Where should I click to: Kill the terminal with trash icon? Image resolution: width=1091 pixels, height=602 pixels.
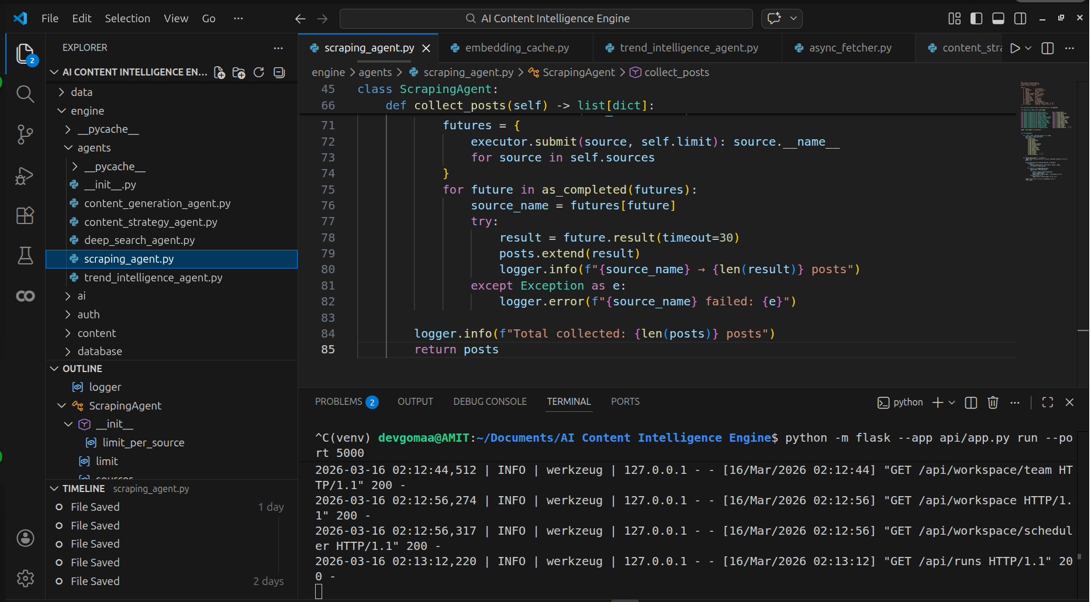pyautogui.click(x=992, y=403)
